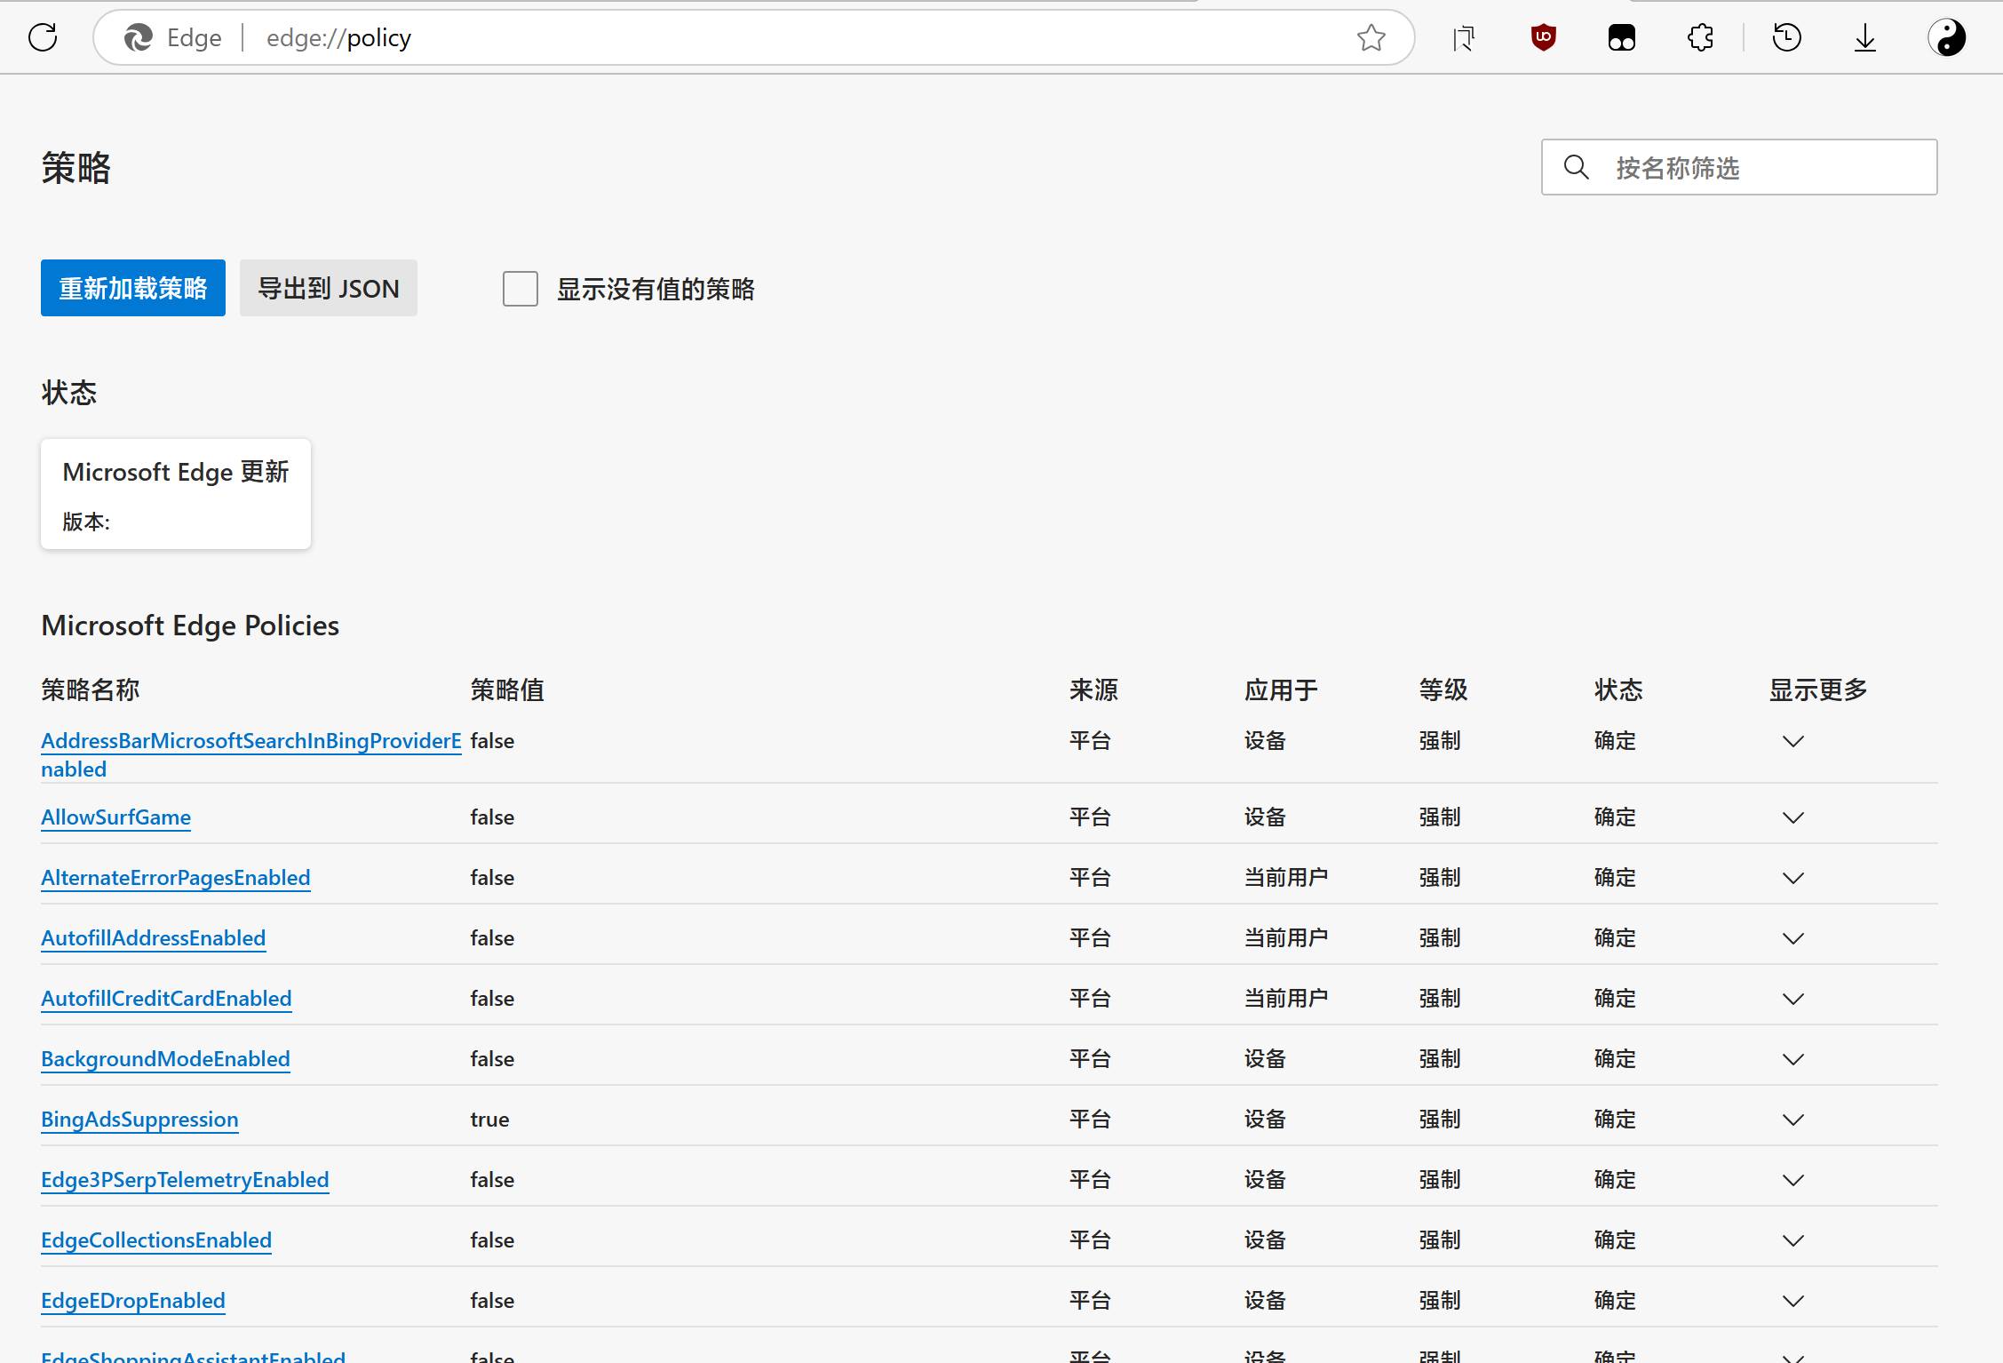Expand BackgroundModeEnabled row chevron

click(1793, 1059)
